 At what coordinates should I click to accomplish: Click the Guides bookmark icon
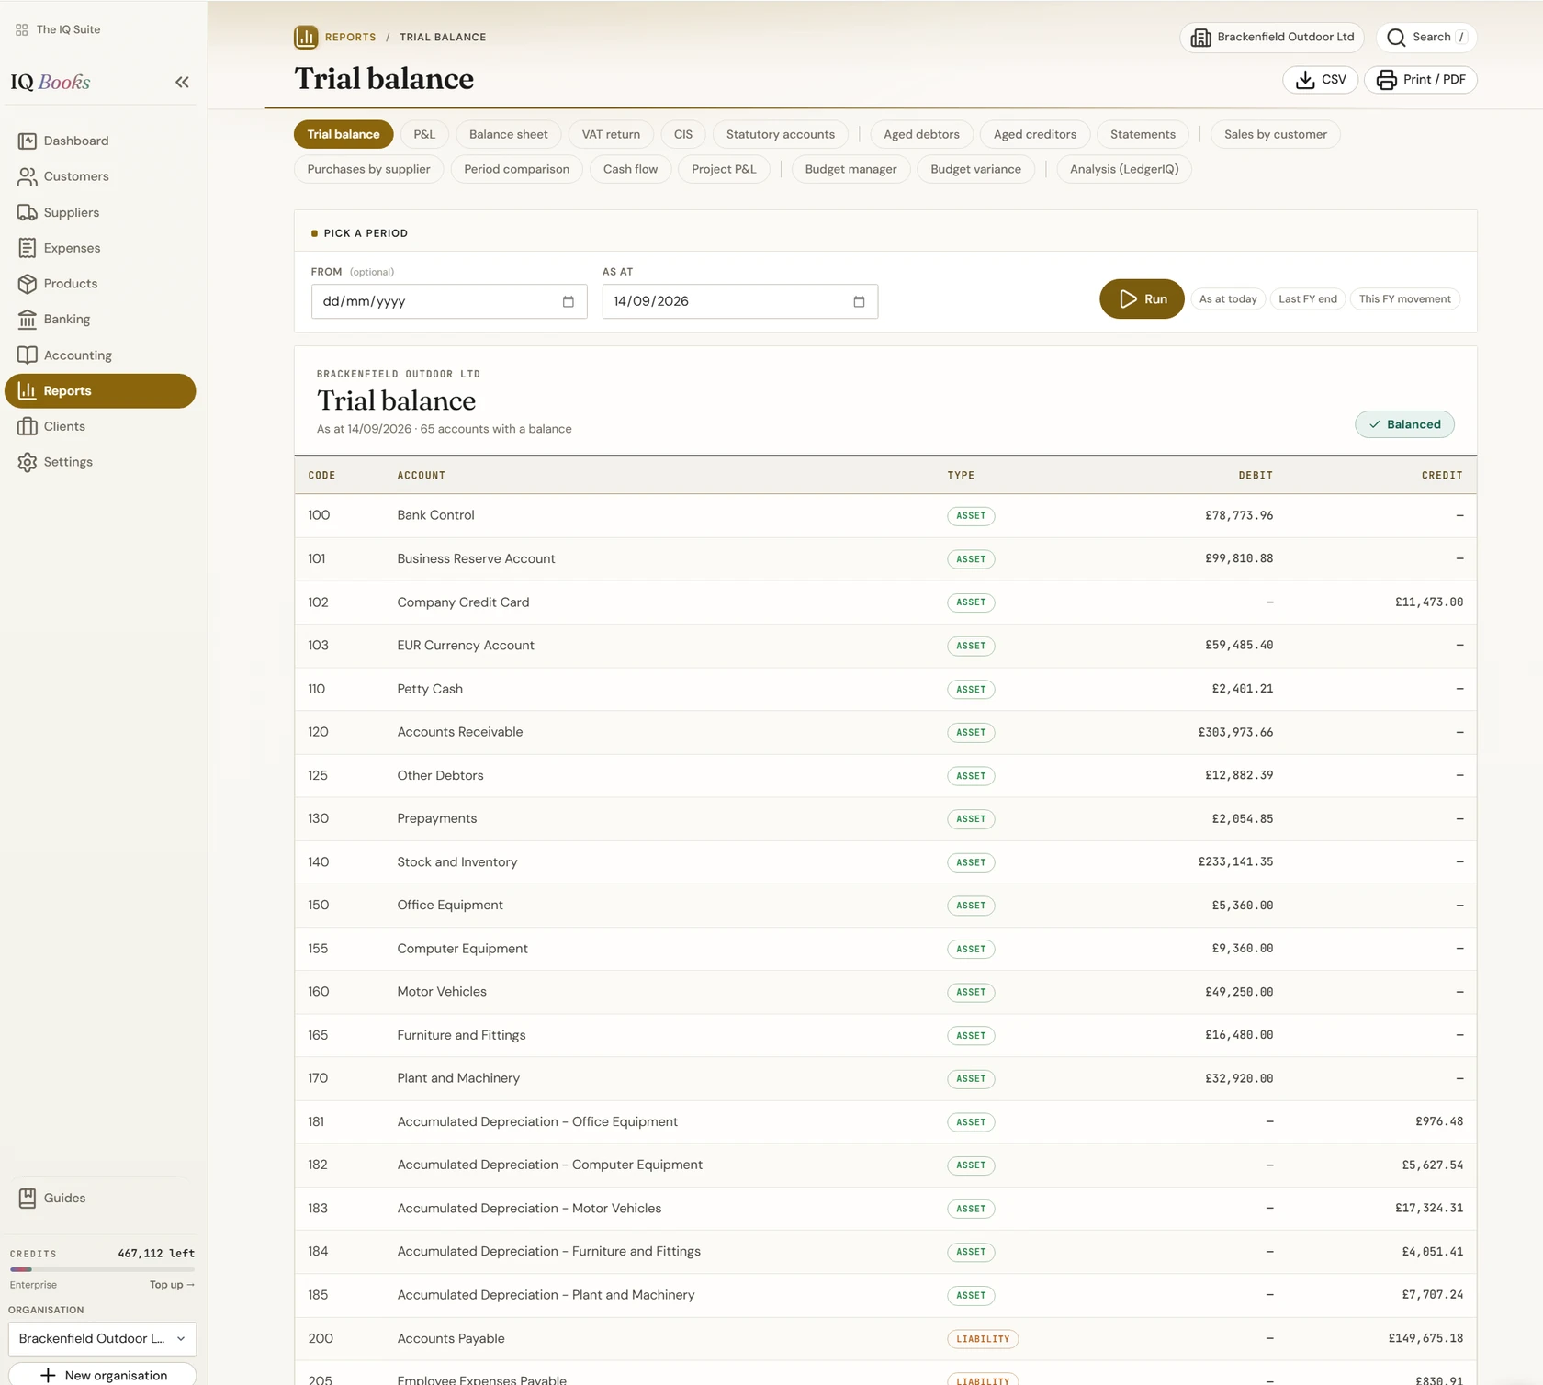[28, 1198]
